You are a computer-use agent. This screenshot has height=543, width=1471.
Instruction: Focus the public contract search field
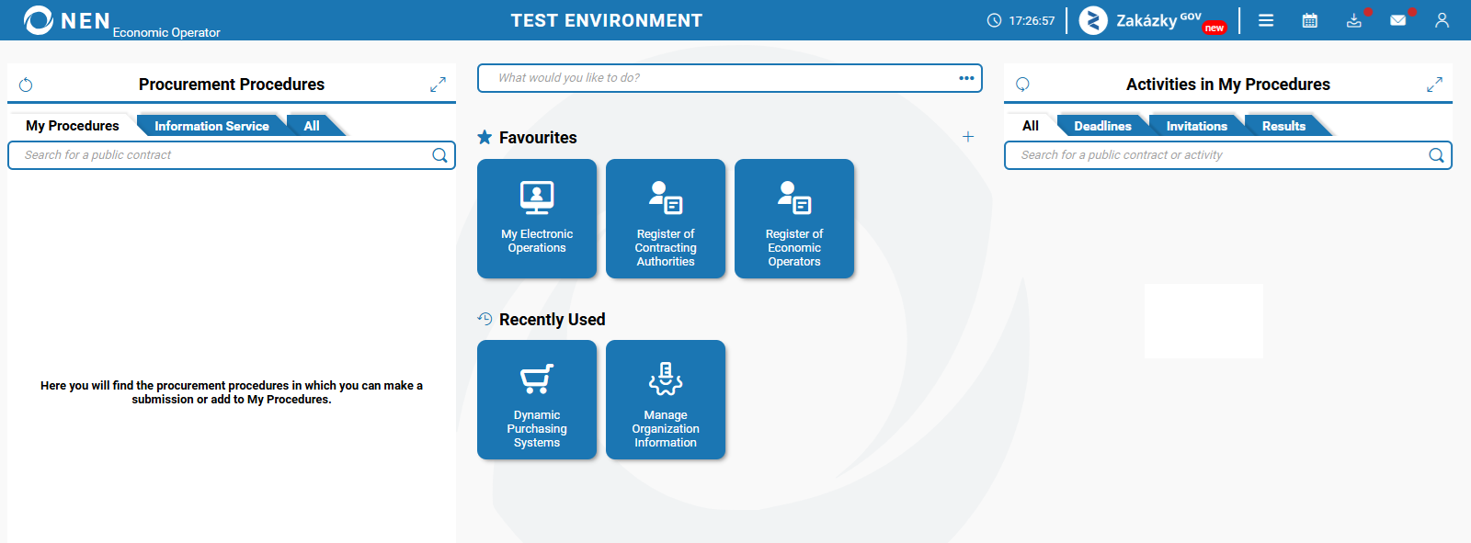232,155
